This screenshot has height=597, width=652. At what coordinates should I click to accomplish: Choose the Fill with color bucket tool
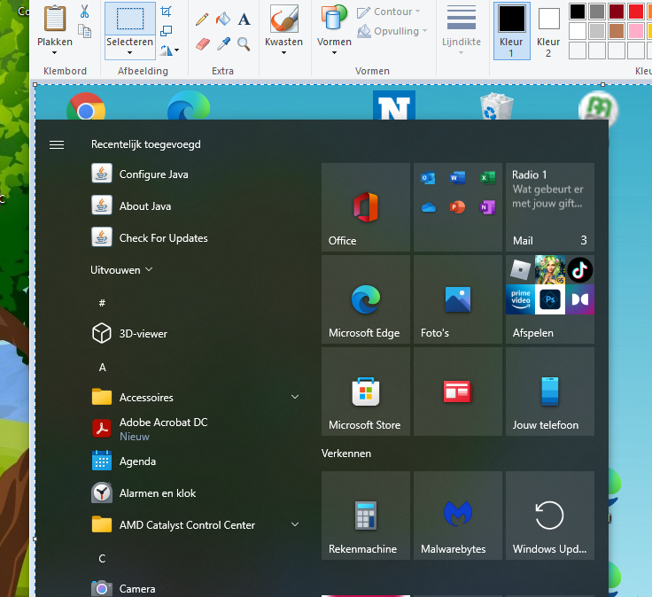pyautogui.click(x=222, y=19)
